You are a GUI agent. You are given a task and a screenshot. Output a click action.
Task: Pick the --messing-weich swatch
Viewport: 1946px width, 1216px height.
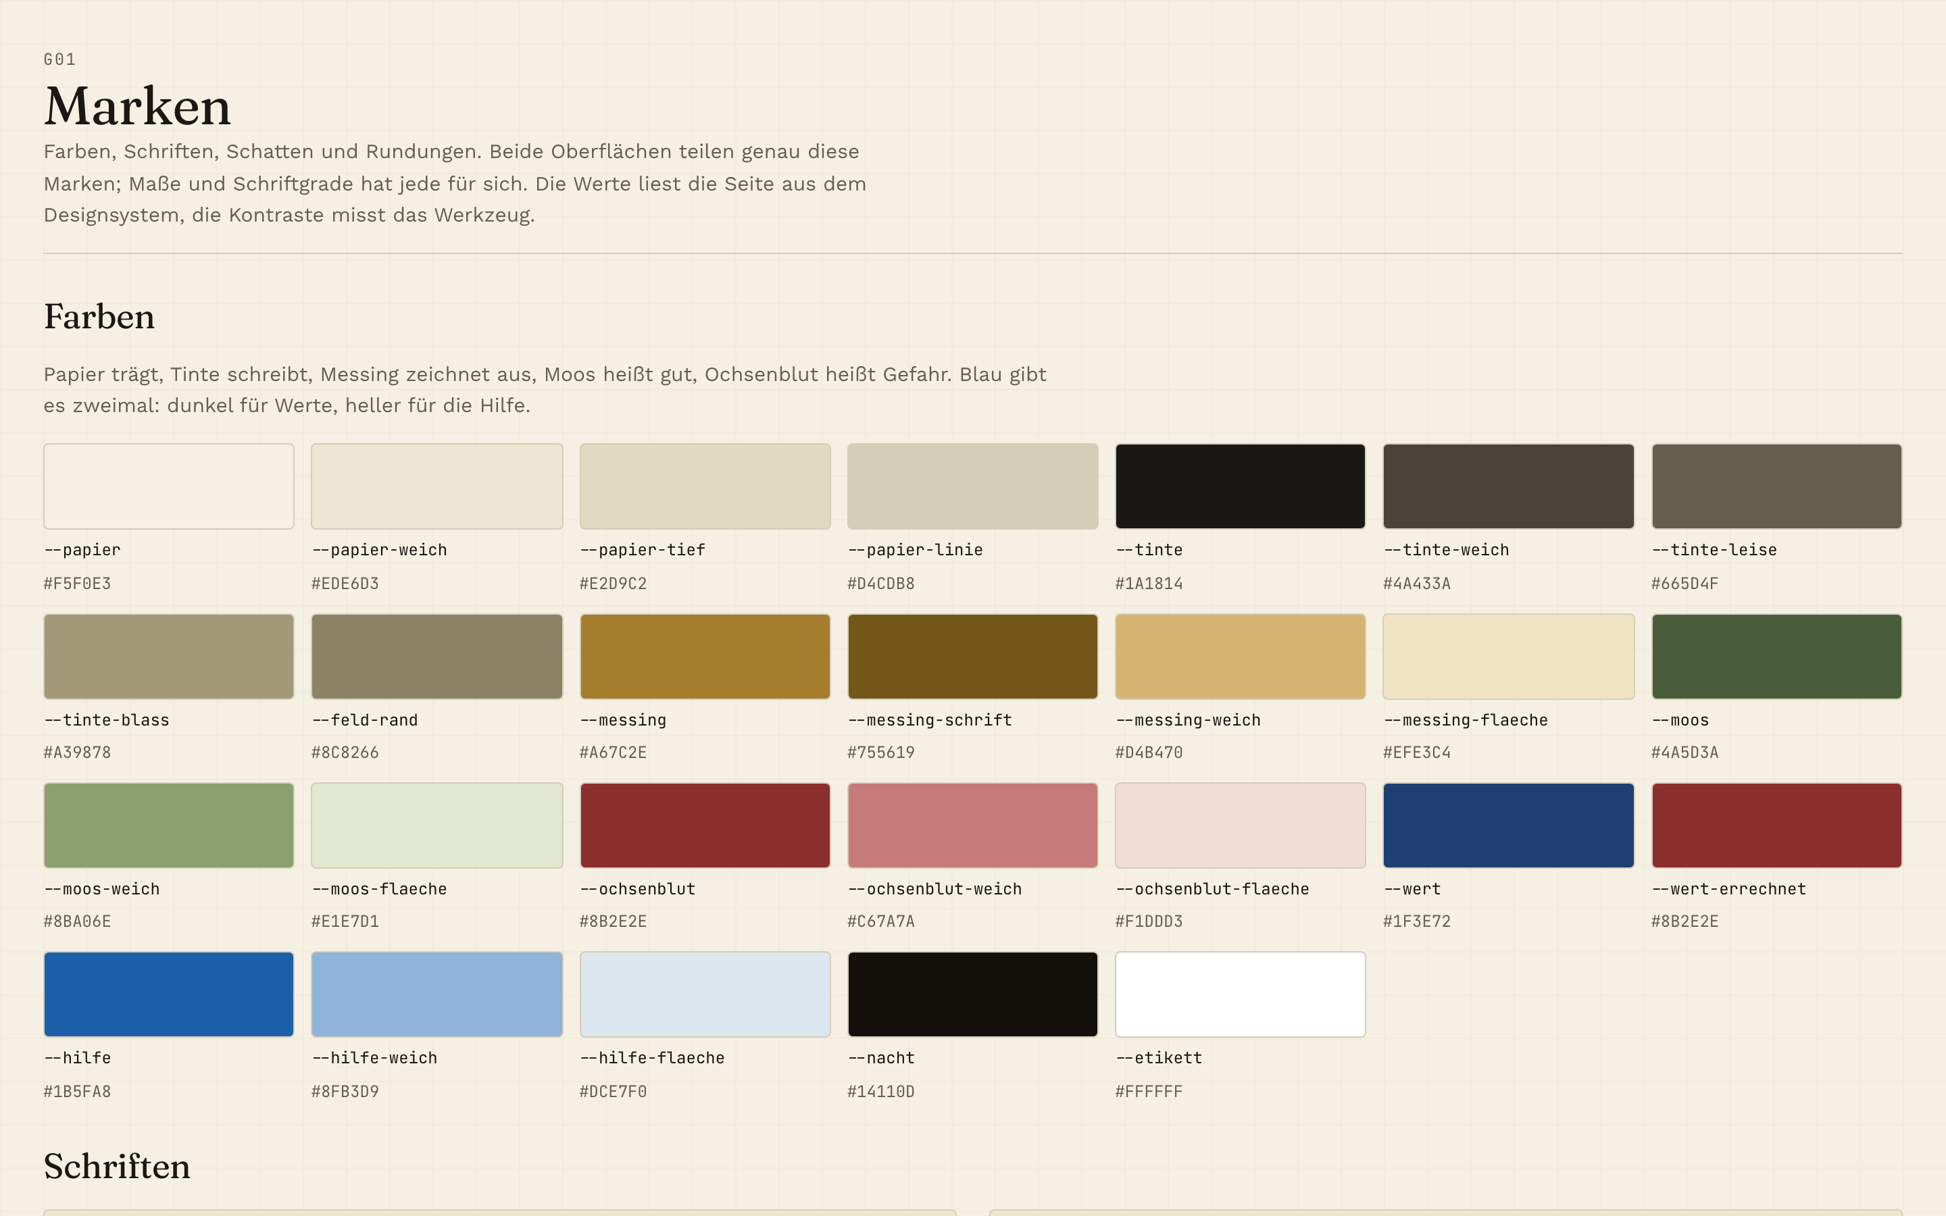pos(1241,656)
